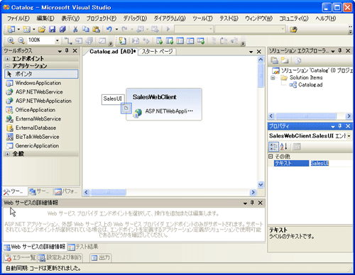This screenshot has height=275, width=355.
Task: Click the diagram vertical scrollbar up arrow
Action: 261,60
